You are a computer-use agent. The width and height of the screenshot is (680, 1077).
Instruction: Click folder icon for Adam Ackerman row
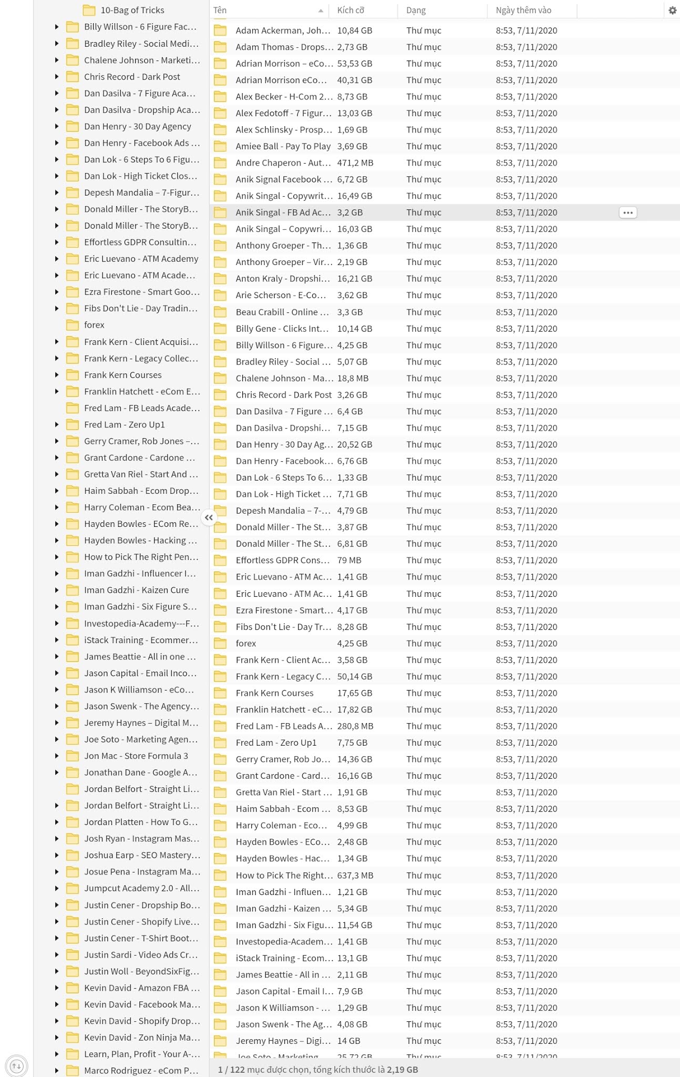coord(220,31)
